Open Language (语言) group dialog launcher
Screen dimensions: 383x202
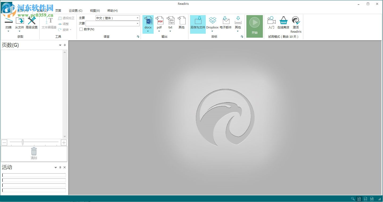(138, 37)
